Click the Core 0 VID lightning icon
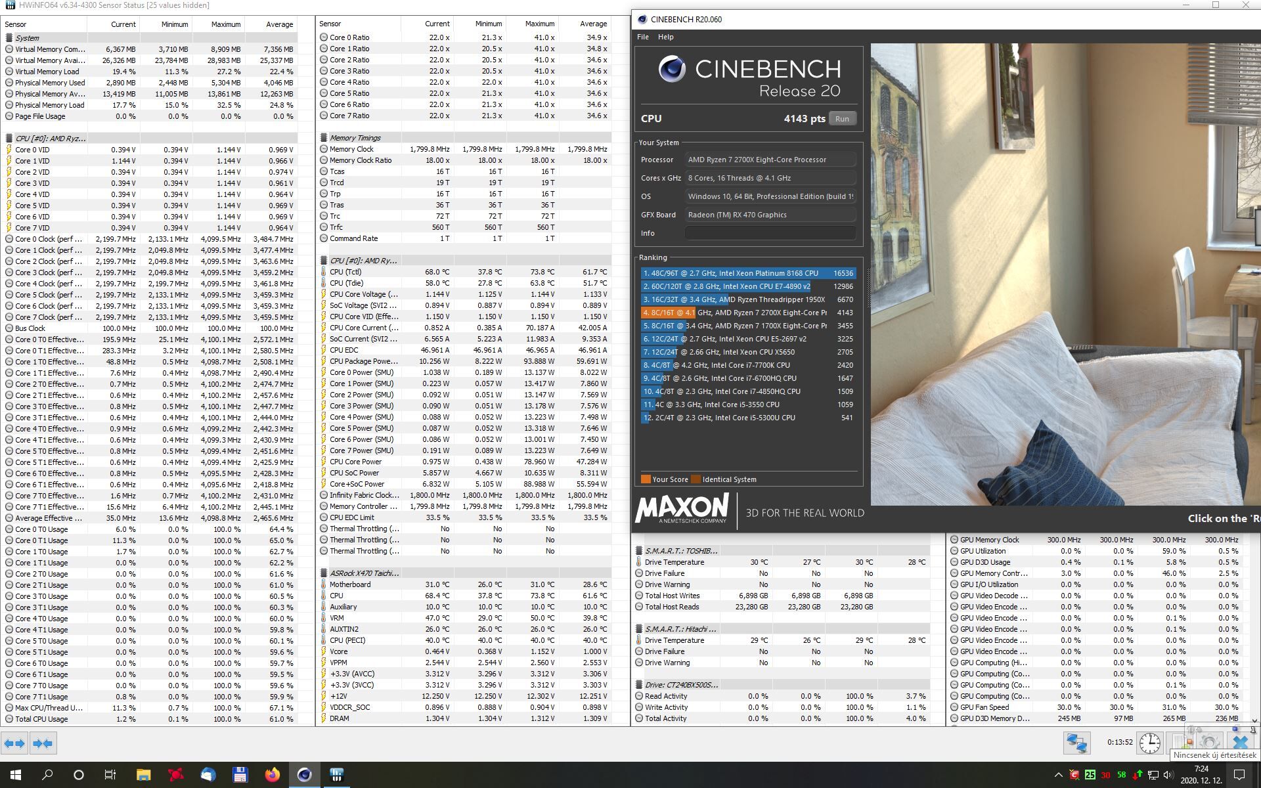 tap(9, 150)
